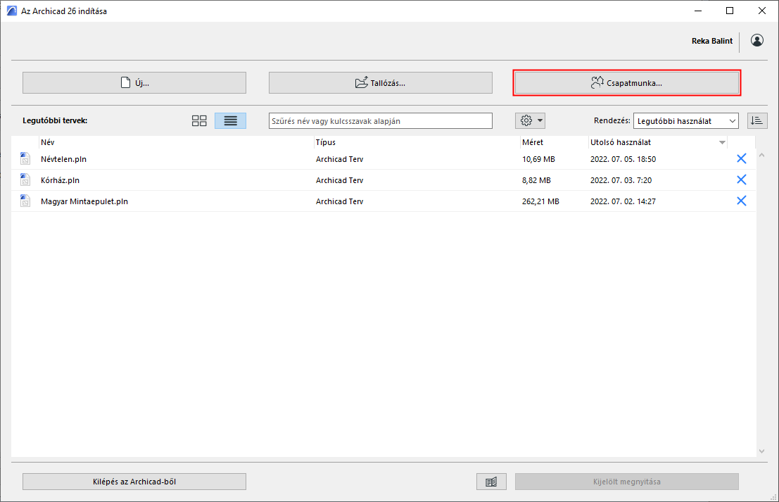Image resolution: width=779 pixels, height=502 pixels.
Task: Sort by the Méret column header
Action: tap(554, 142)
